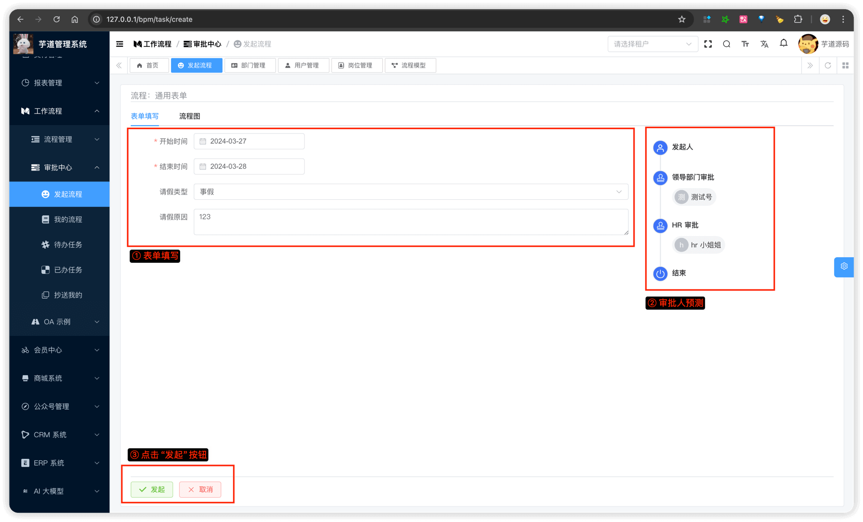Click the refresh tab icon
Viewport: 863px width, 522px height.
(x=828, y=66)
